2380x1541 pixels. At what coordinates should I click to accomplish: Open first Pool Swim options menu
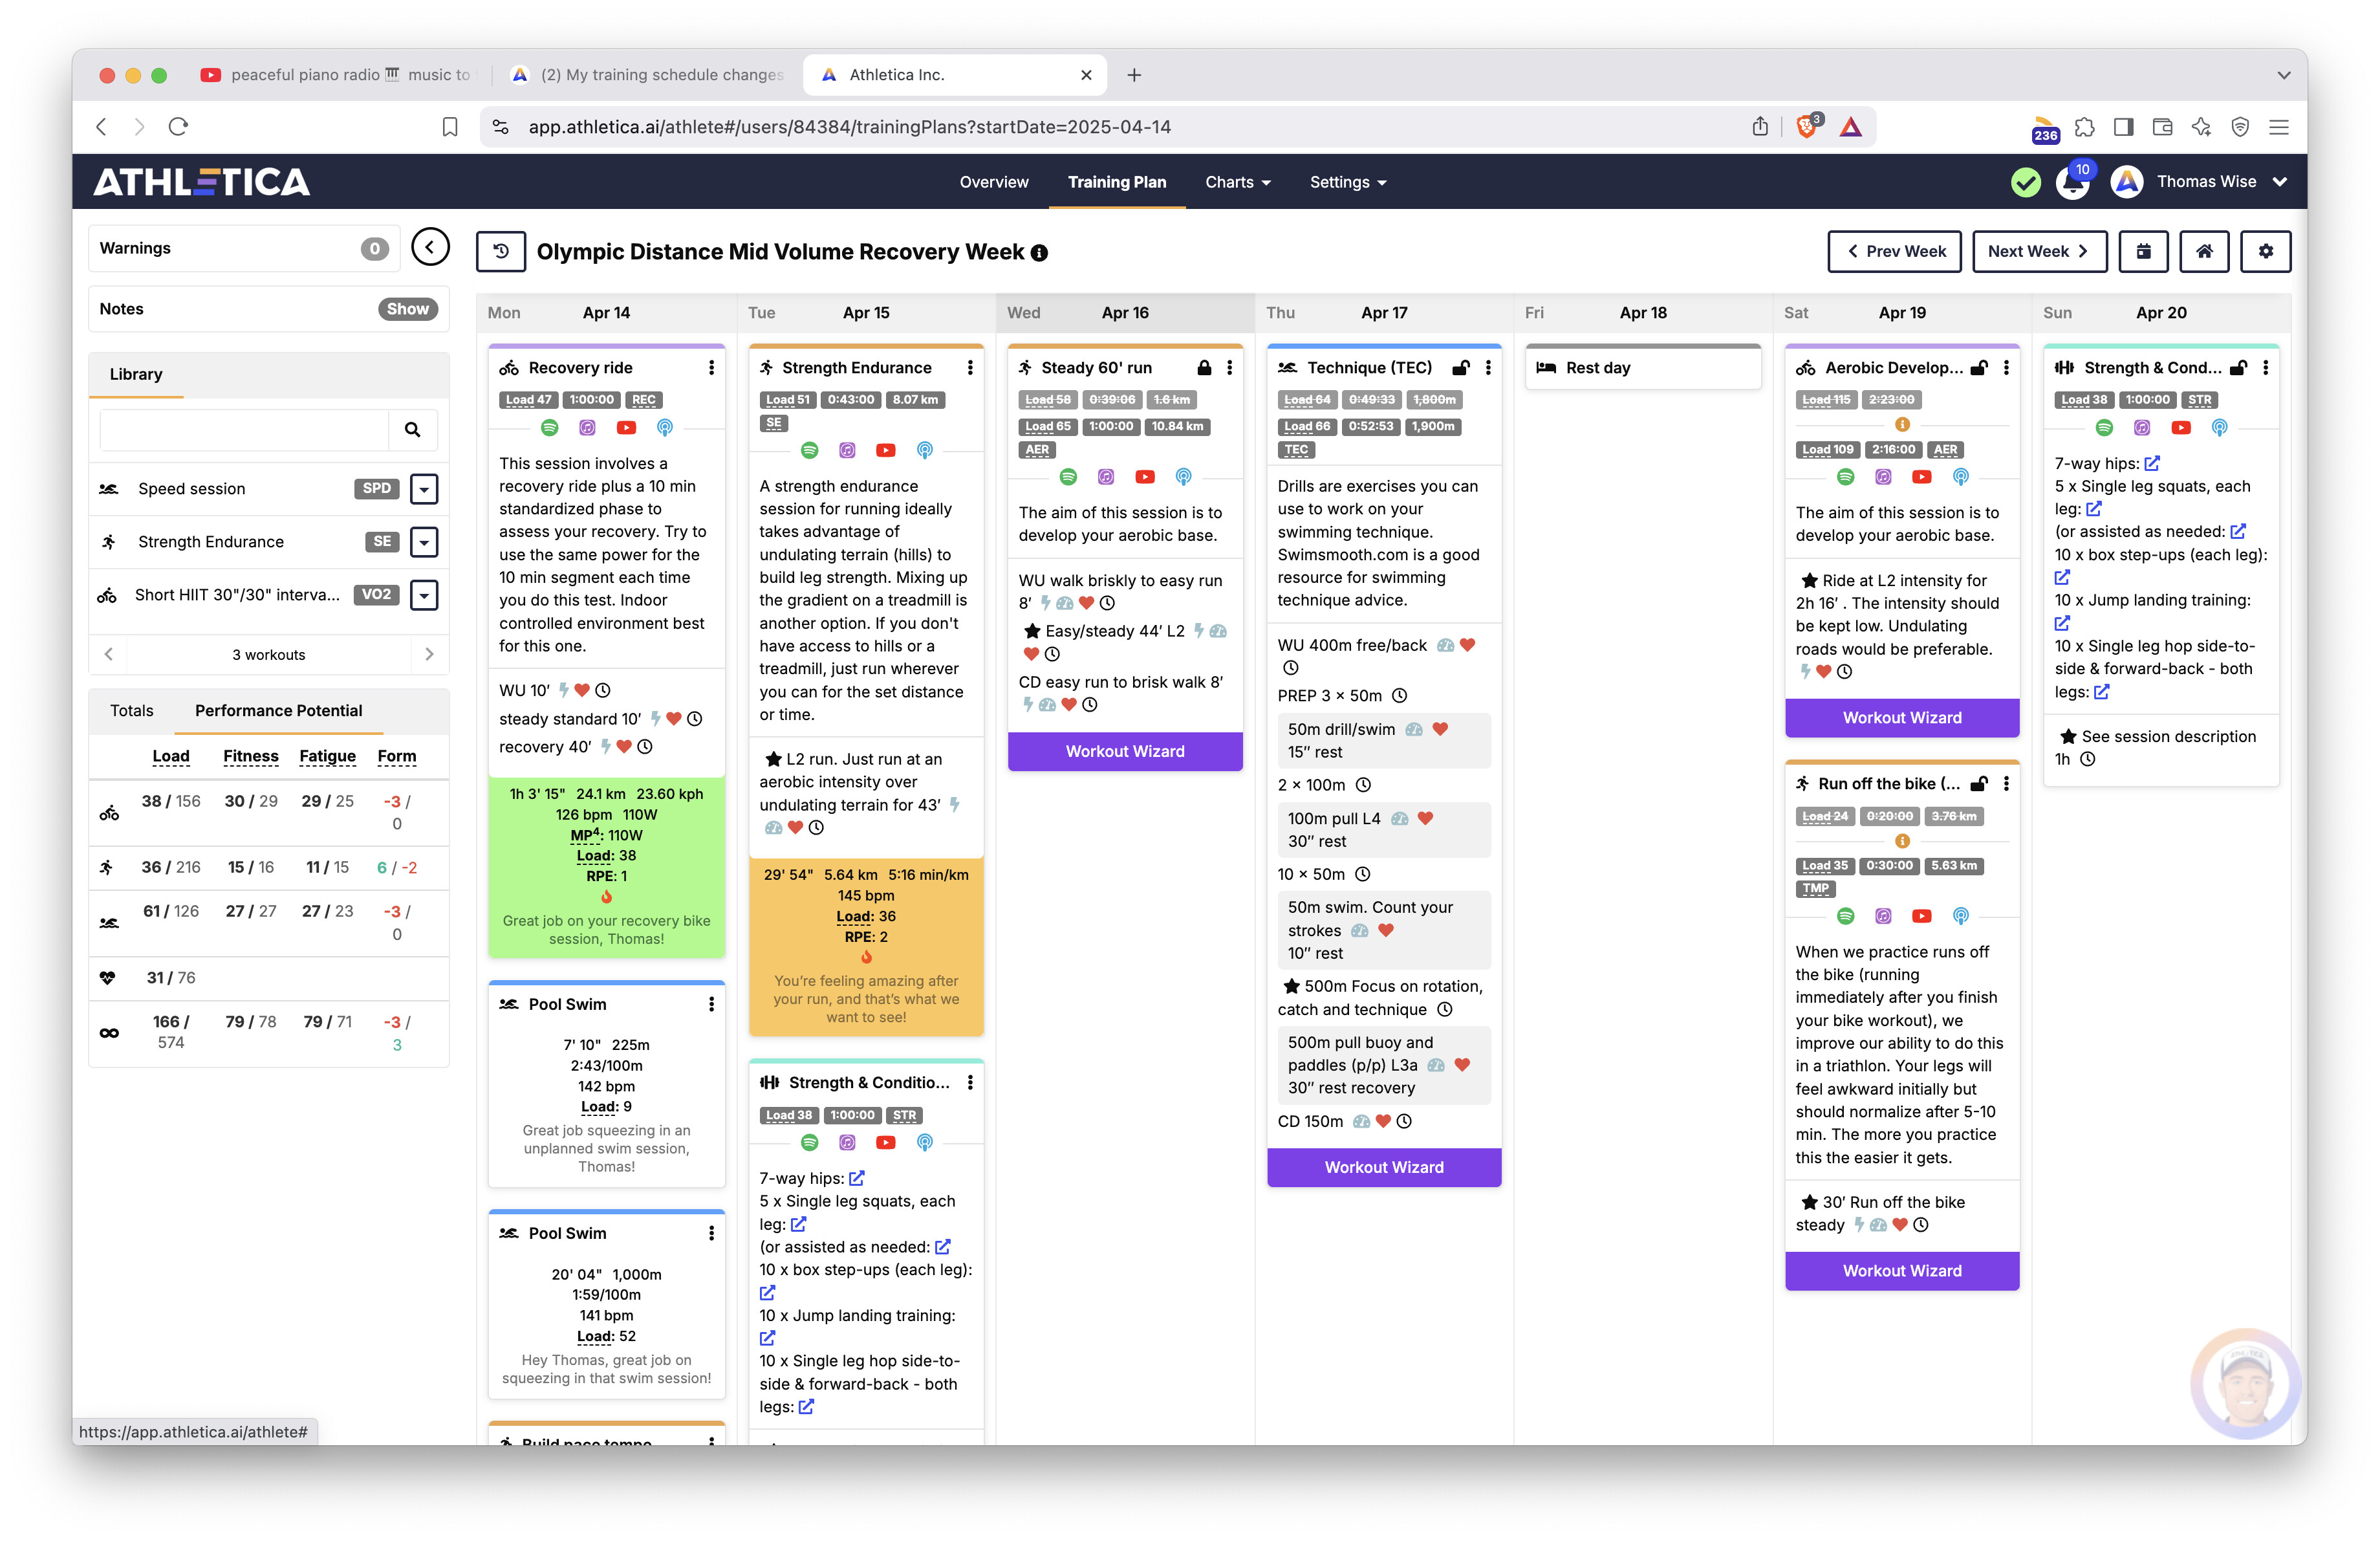711,1004
